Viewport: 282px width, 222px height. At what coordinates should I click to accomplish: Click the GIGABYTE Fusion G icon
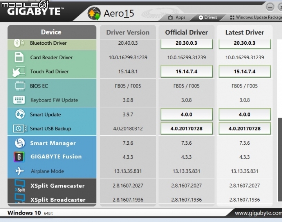click(x=19, y=156)
